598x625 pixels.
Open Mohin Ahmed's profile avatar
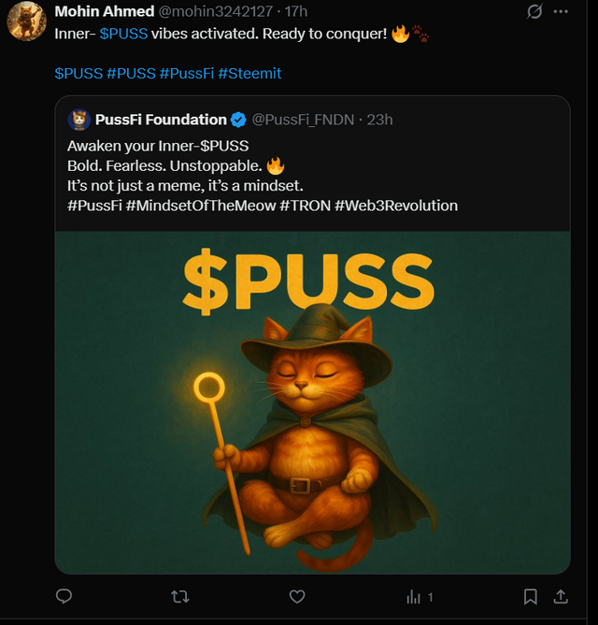[x=26, y=21]
